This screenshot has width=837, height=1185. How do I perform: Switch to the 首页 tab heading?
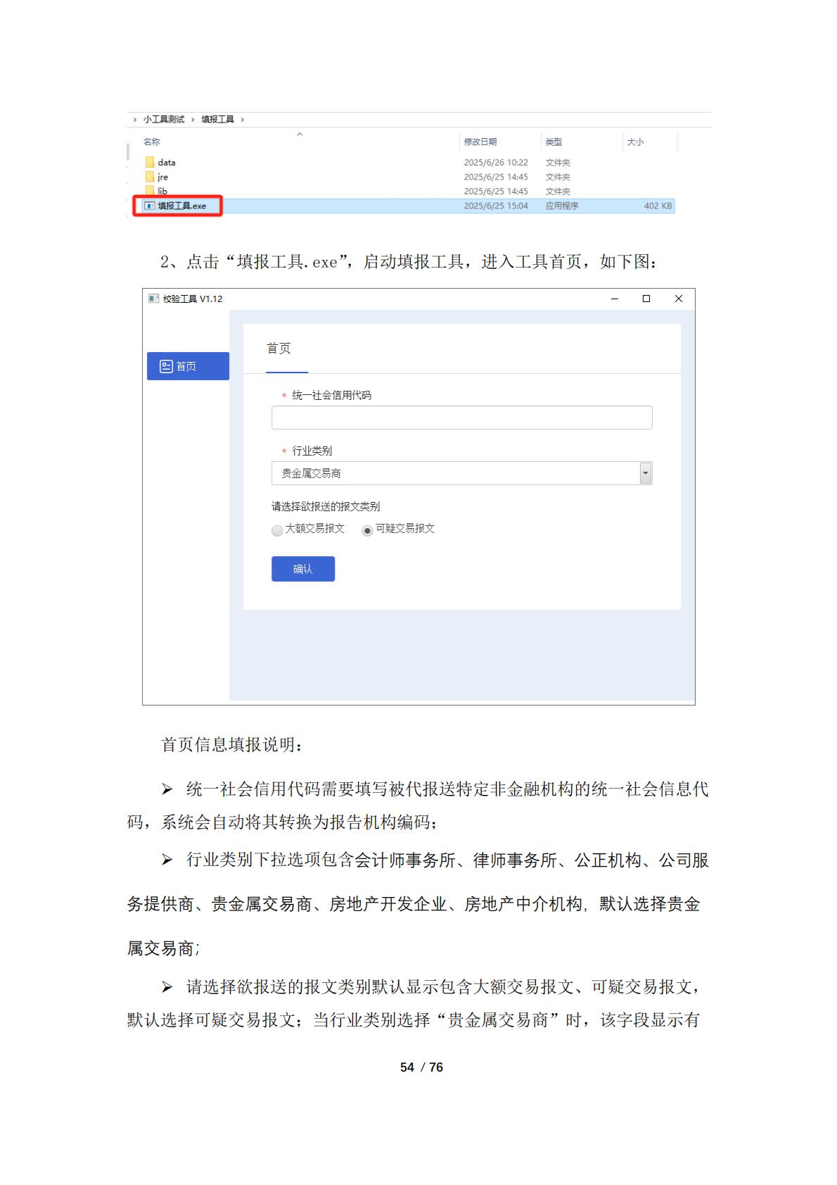click(279, 349)
